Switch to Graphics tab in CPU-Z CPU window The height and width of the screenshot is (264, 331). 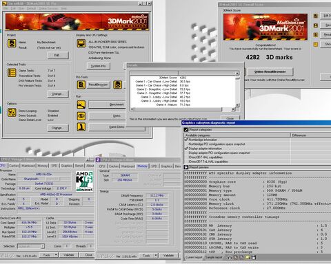67,166
